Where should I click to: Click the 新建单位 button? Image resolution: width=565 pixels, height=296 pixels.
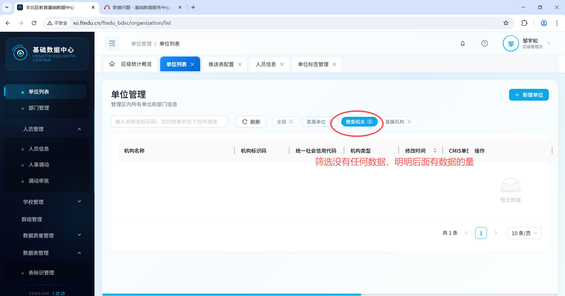(528, 95)
